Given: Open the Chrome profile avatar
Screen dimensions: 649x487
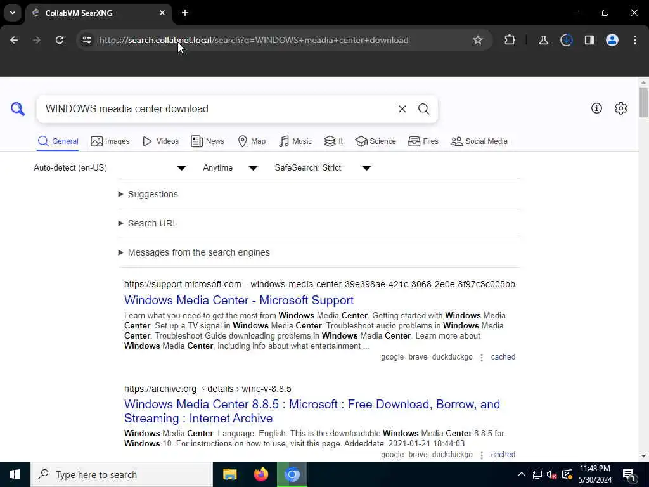Looking at the screenshot, I should click(x=612, y=40).
